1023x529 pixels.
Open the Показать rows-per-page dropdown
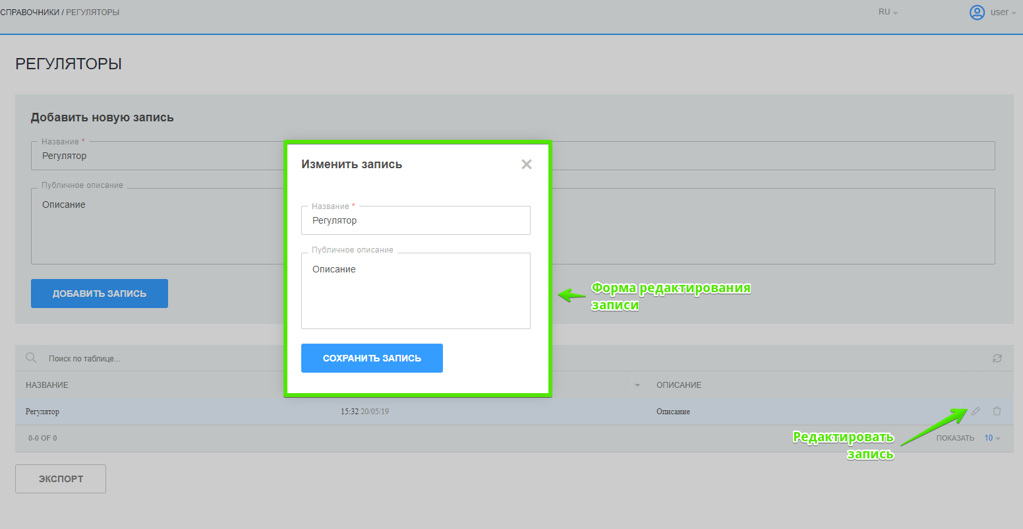992,438
